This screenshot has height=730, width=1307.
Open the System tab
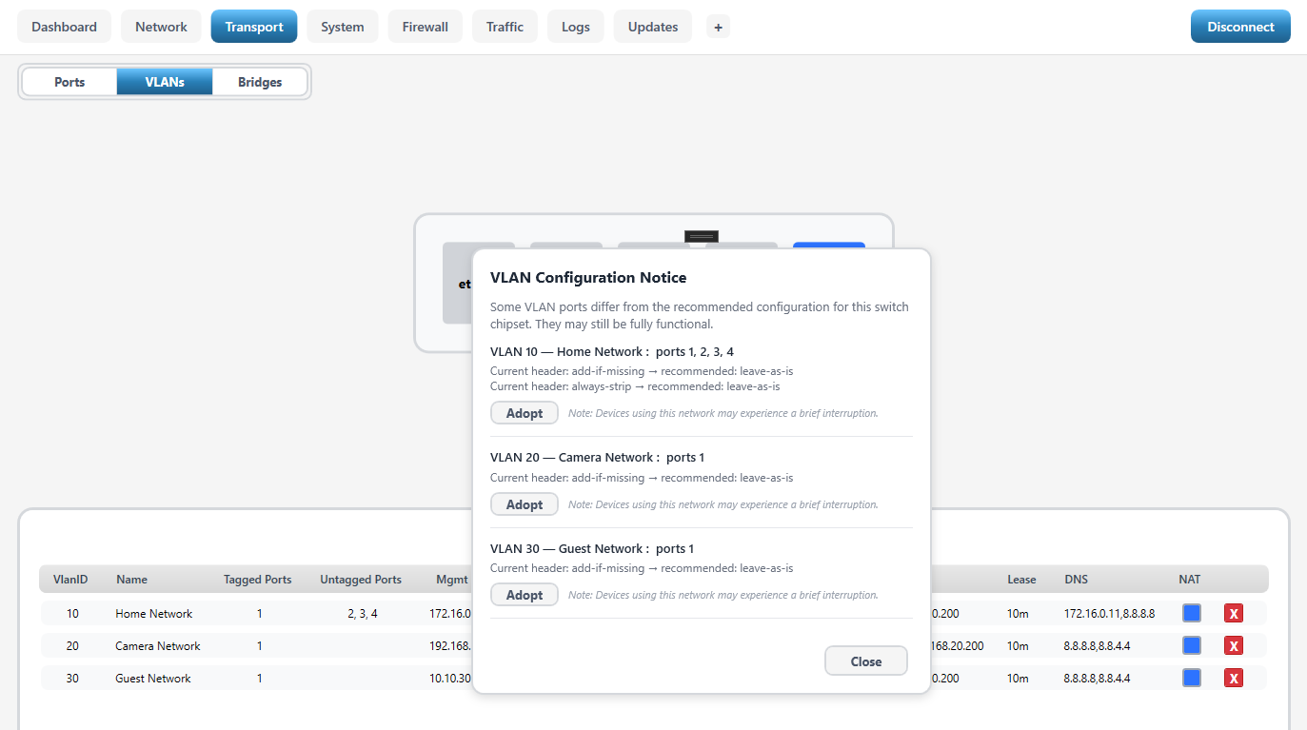pos(343,27)
